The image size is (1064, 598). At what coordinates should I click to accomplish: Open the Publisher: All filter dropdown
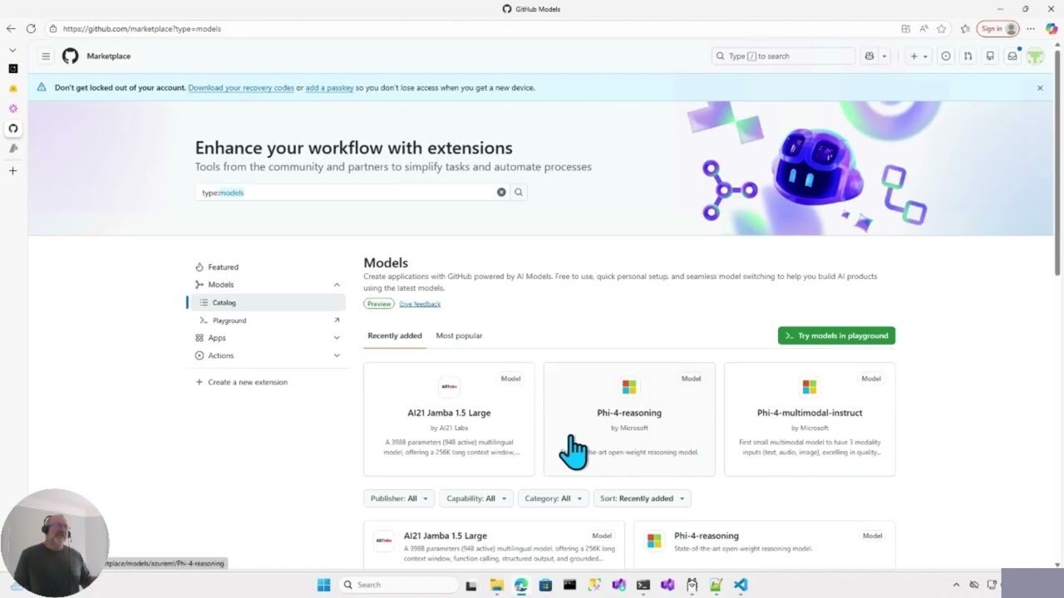[x=399, y=498]
